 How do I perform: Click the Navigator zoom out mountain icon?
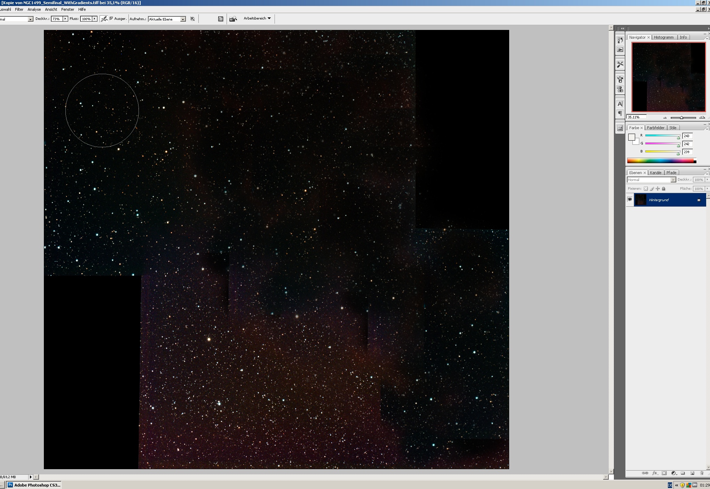coord(665,118)
